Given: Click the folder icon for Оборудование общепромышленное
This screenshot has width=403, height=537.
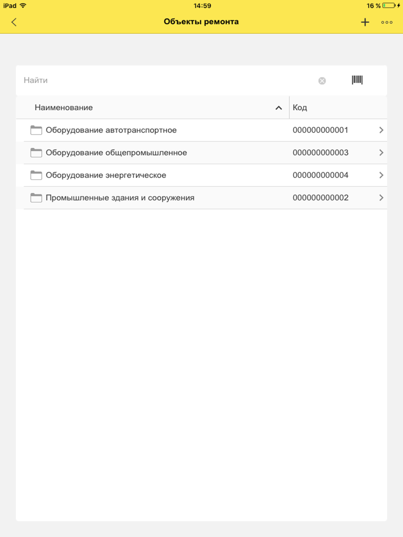Looking at the screenshot, I should [x=36, y=153].
